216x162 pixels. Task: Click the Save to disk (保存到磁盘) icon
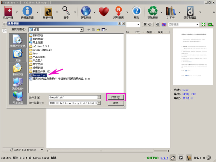coord(190,11)
